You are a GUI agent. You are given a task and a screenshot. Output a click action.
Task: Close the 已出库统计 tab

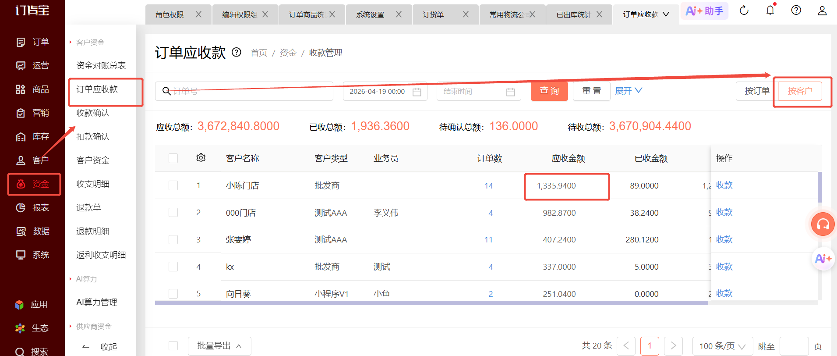pos(599,14)
